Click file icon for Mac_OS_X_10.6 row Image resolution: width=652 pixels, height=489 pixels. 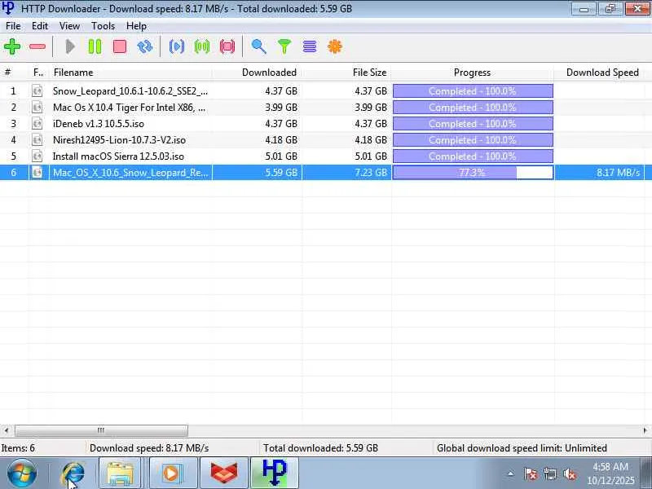point(37,173)
